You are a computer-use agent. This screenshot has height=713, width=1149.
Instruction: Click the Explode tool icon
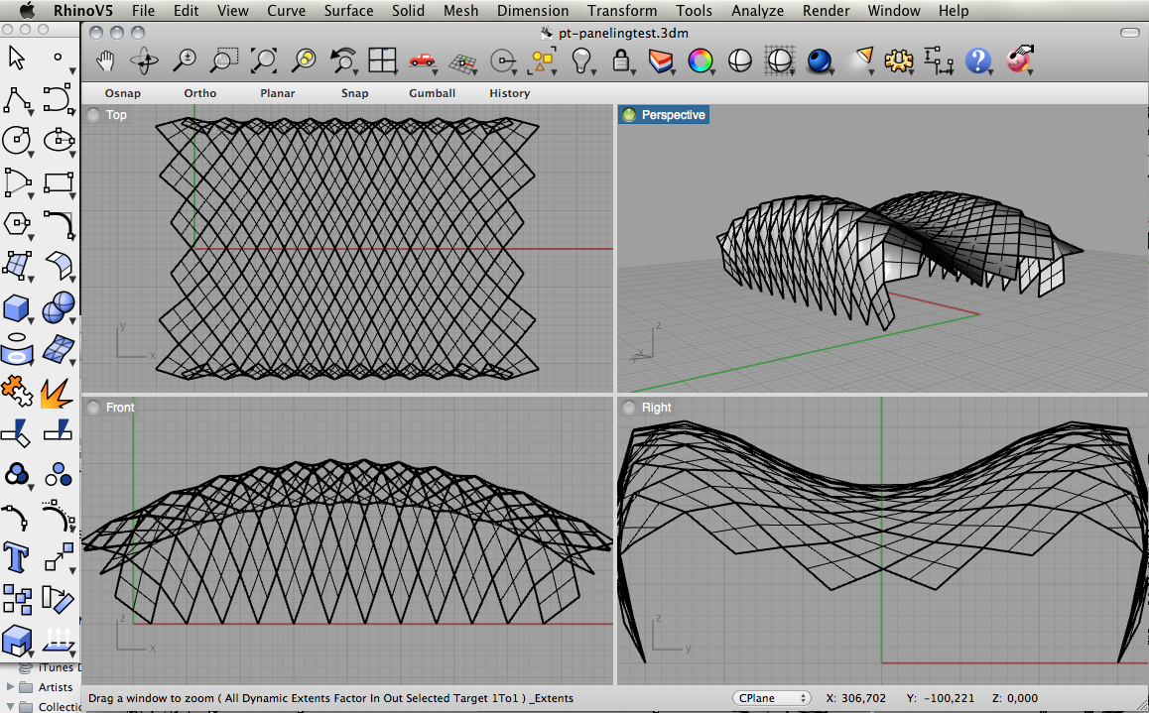[x=58, y=393]
